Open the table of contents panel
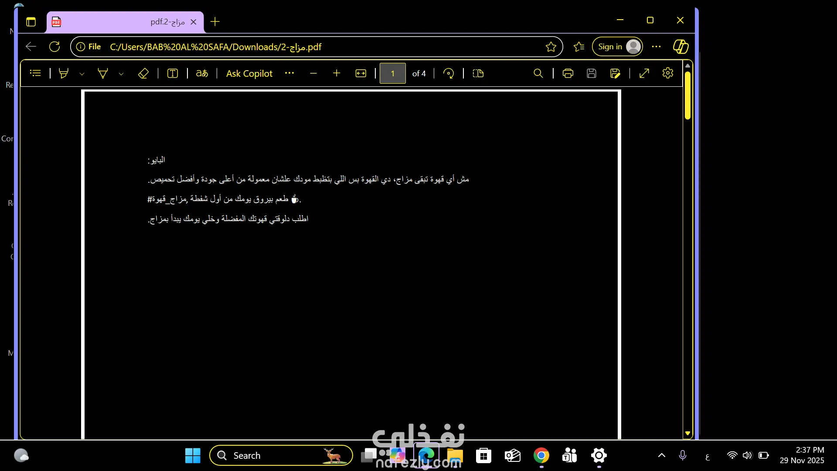This screenshot has width=837, height=471. point(35,73)
